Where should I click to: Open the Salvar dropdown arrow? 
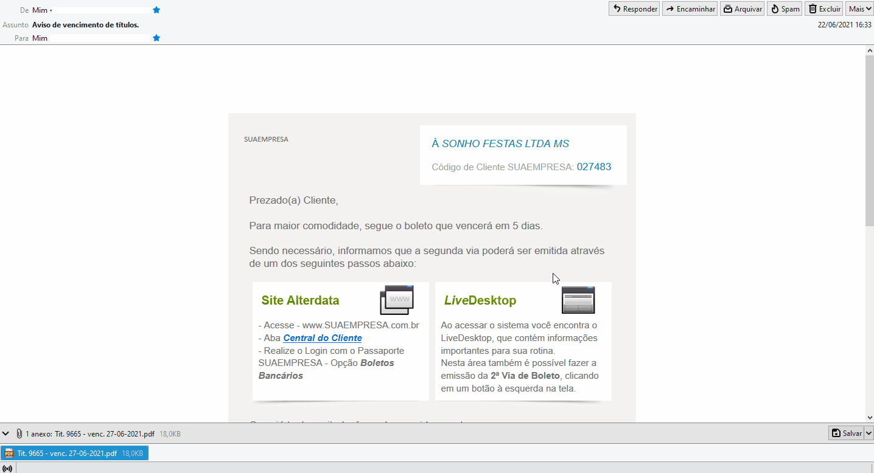(x=869, y=433)
